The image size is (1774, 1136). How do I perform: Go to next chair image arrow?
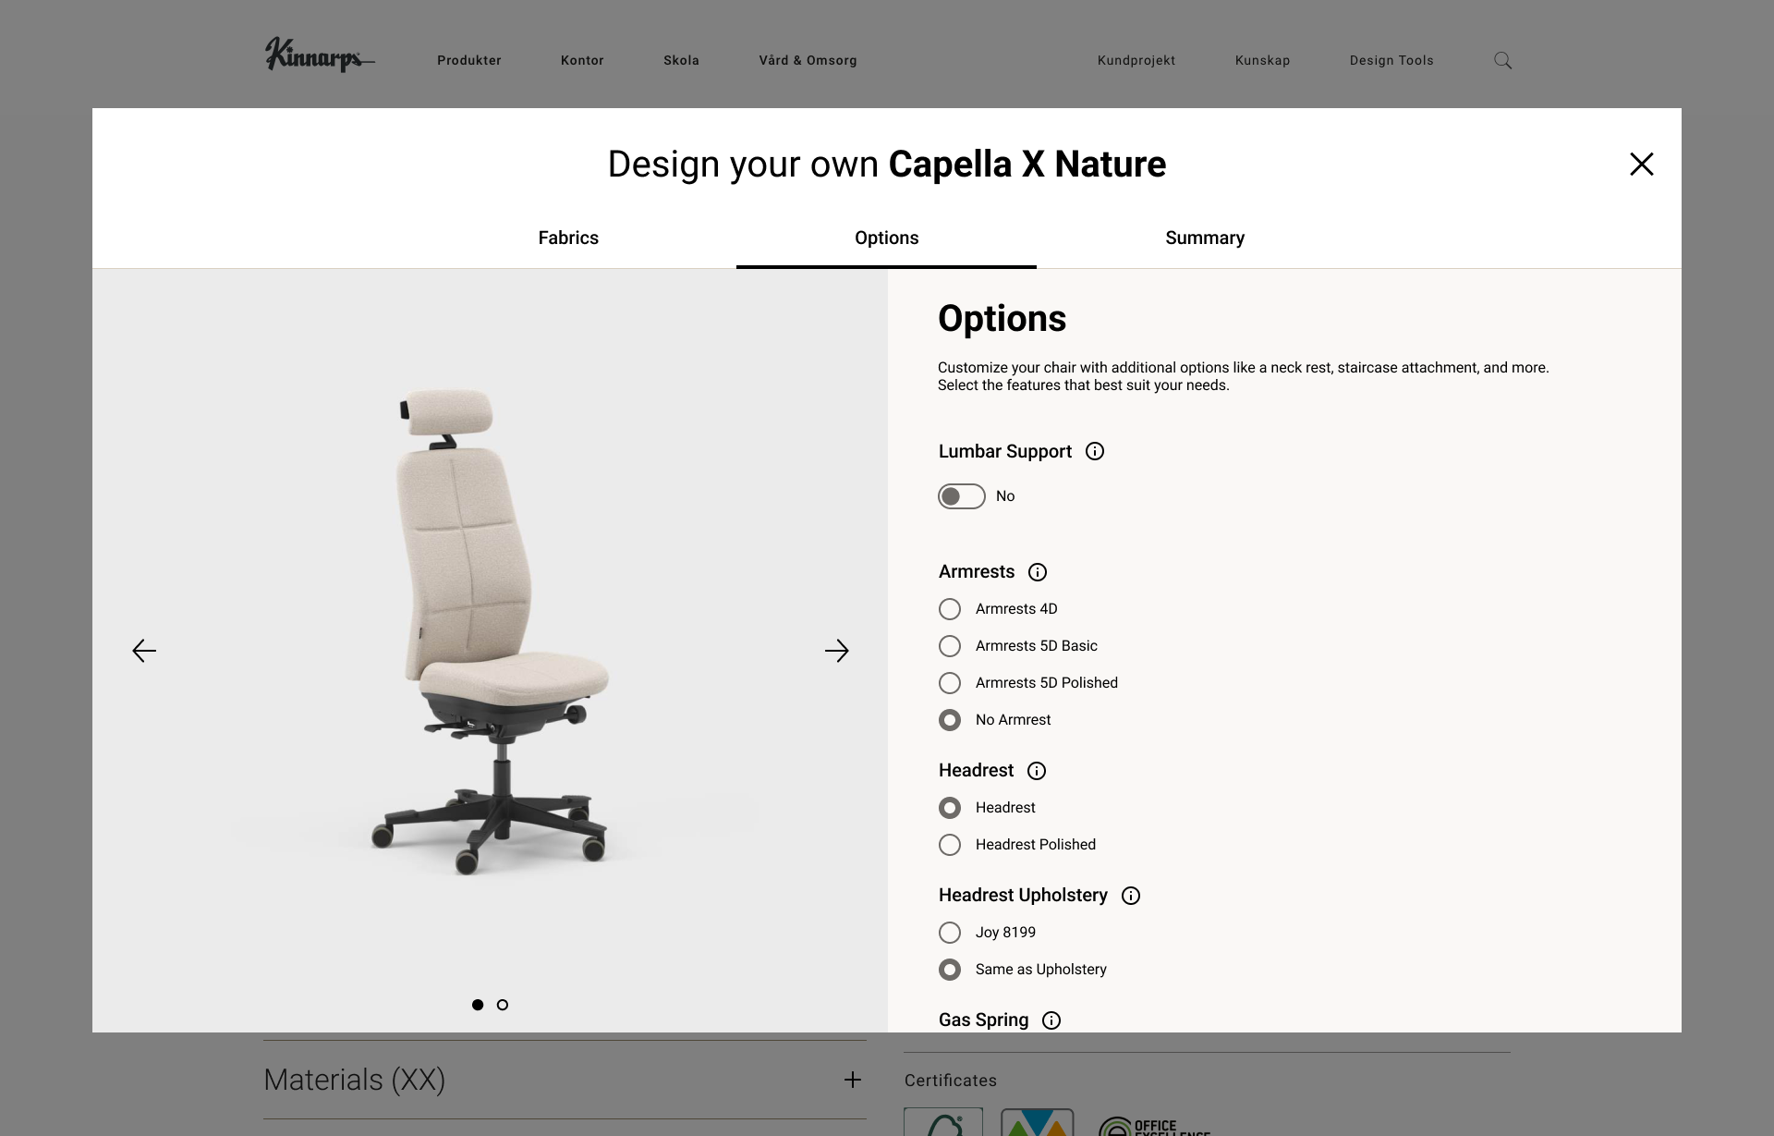pos(837,651)
